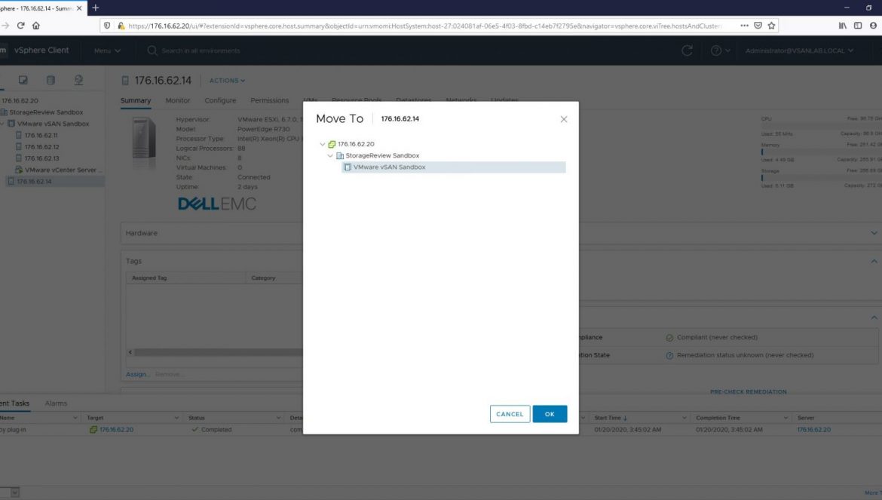Open the Target column filter dropdown
The image size is (882, 500).
(176, 418)
